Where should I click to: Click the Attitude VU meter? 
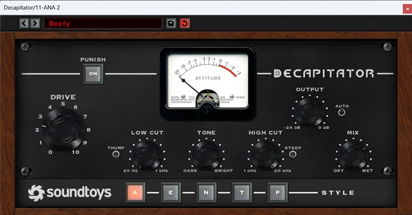click(x=208, y=83)
